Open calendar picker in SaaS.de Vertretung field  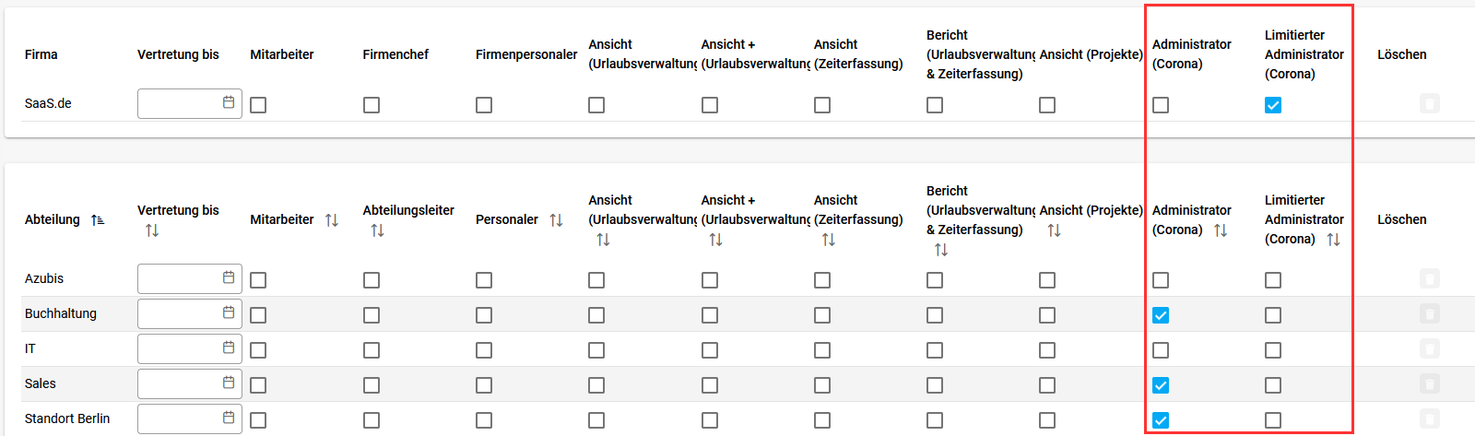(229, 102)
